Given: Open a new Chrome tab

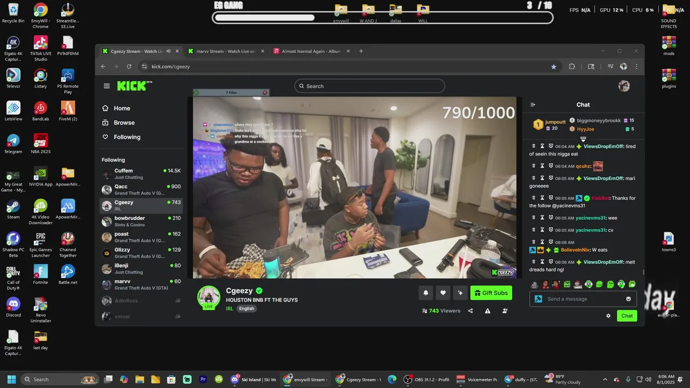Looking at the screenshot, I should tap(361, 51).
